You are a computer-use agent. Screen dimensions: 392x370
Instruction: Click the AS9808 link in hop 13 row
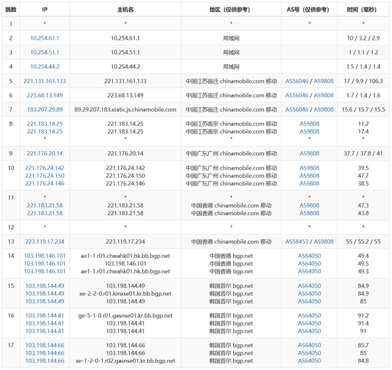[324, 242]
